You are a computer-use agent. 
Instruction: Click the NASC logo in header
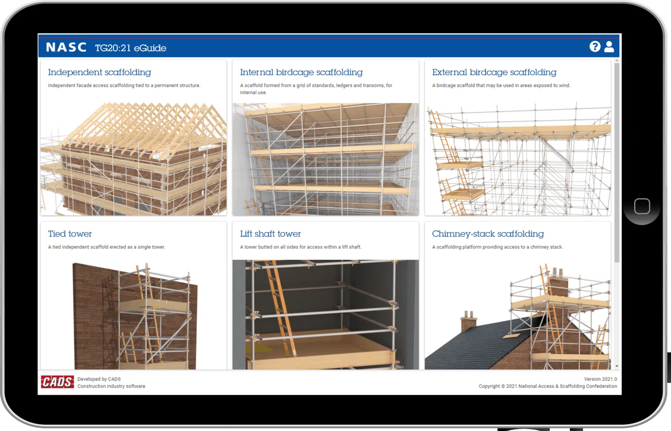[x=66, y=47]
